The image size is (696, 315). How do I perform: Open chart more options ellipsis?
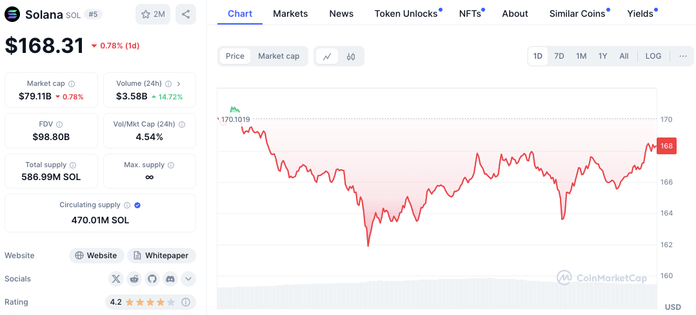683,56
